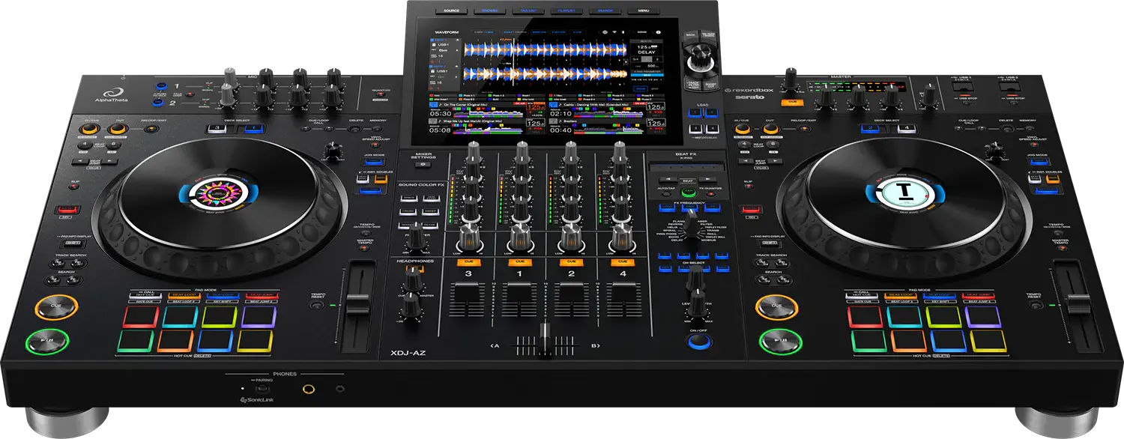Image resolution: width=1124 pixels, height=439 pixels.
Task: Tap the 05:30 remaining time on the touchscreen
Action: coord(440,114)
